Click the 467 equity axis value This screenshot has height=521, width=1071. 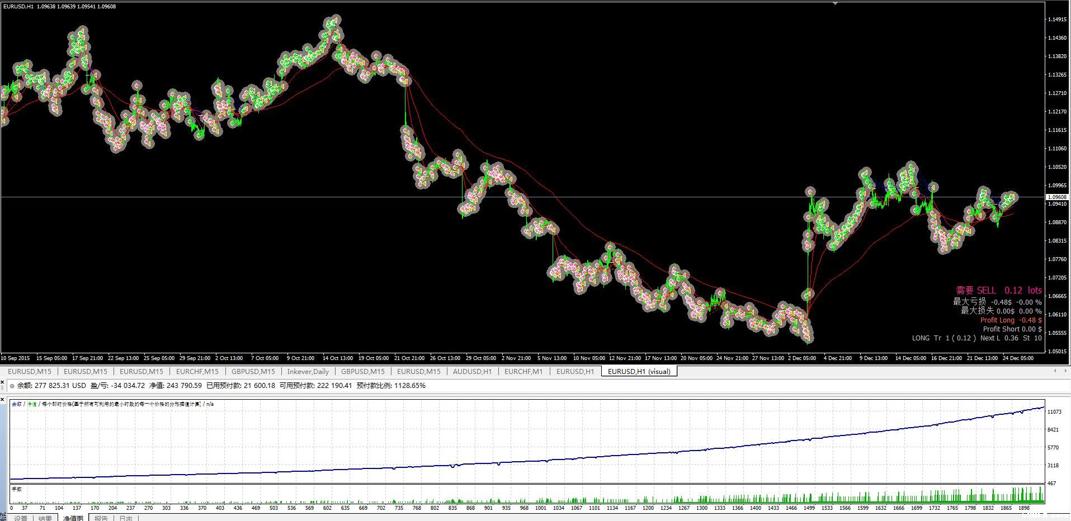[x=1051, y=484]
